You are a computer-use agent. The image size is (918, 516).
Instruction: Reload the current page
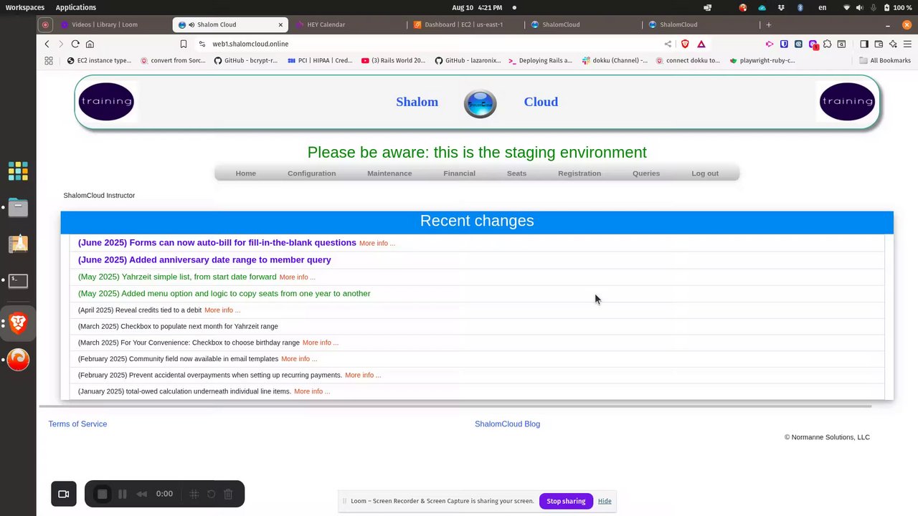click(75, 44)
